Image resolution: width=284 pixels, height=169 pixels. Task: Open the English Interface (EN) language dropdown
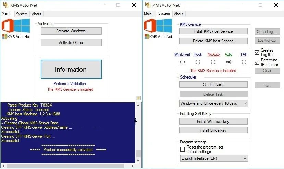click(214, 158)
